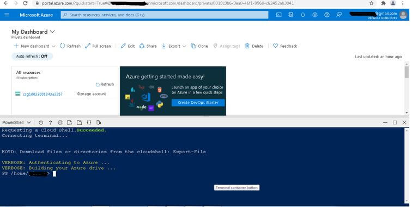Click the All resources tile title
Viewport: 412px width, 207px height.
click(28, 72)
